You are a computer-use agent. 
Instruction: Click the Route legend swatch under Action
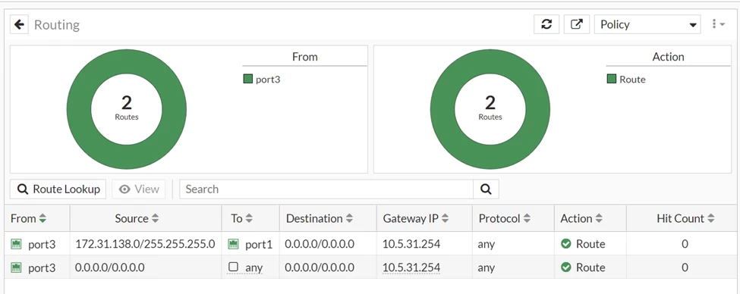tap(612, 79)
